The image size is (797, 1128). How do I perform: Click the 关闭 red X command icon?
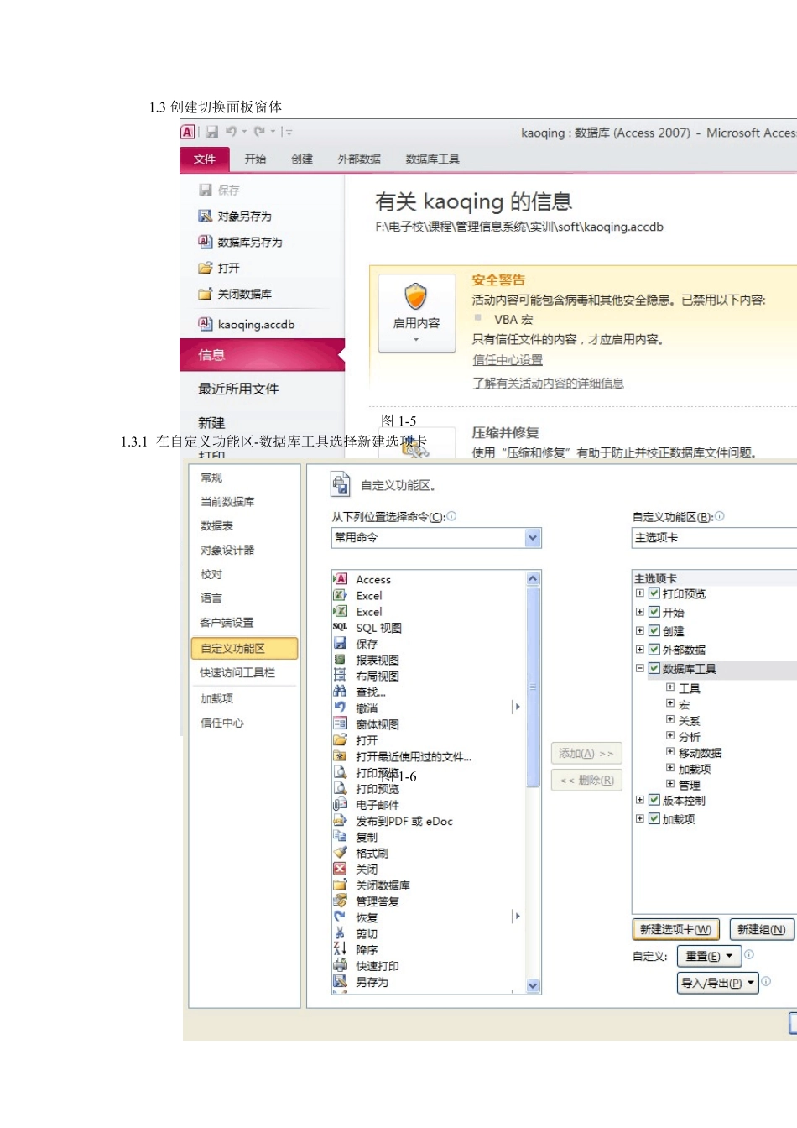[x=340, y=869]
